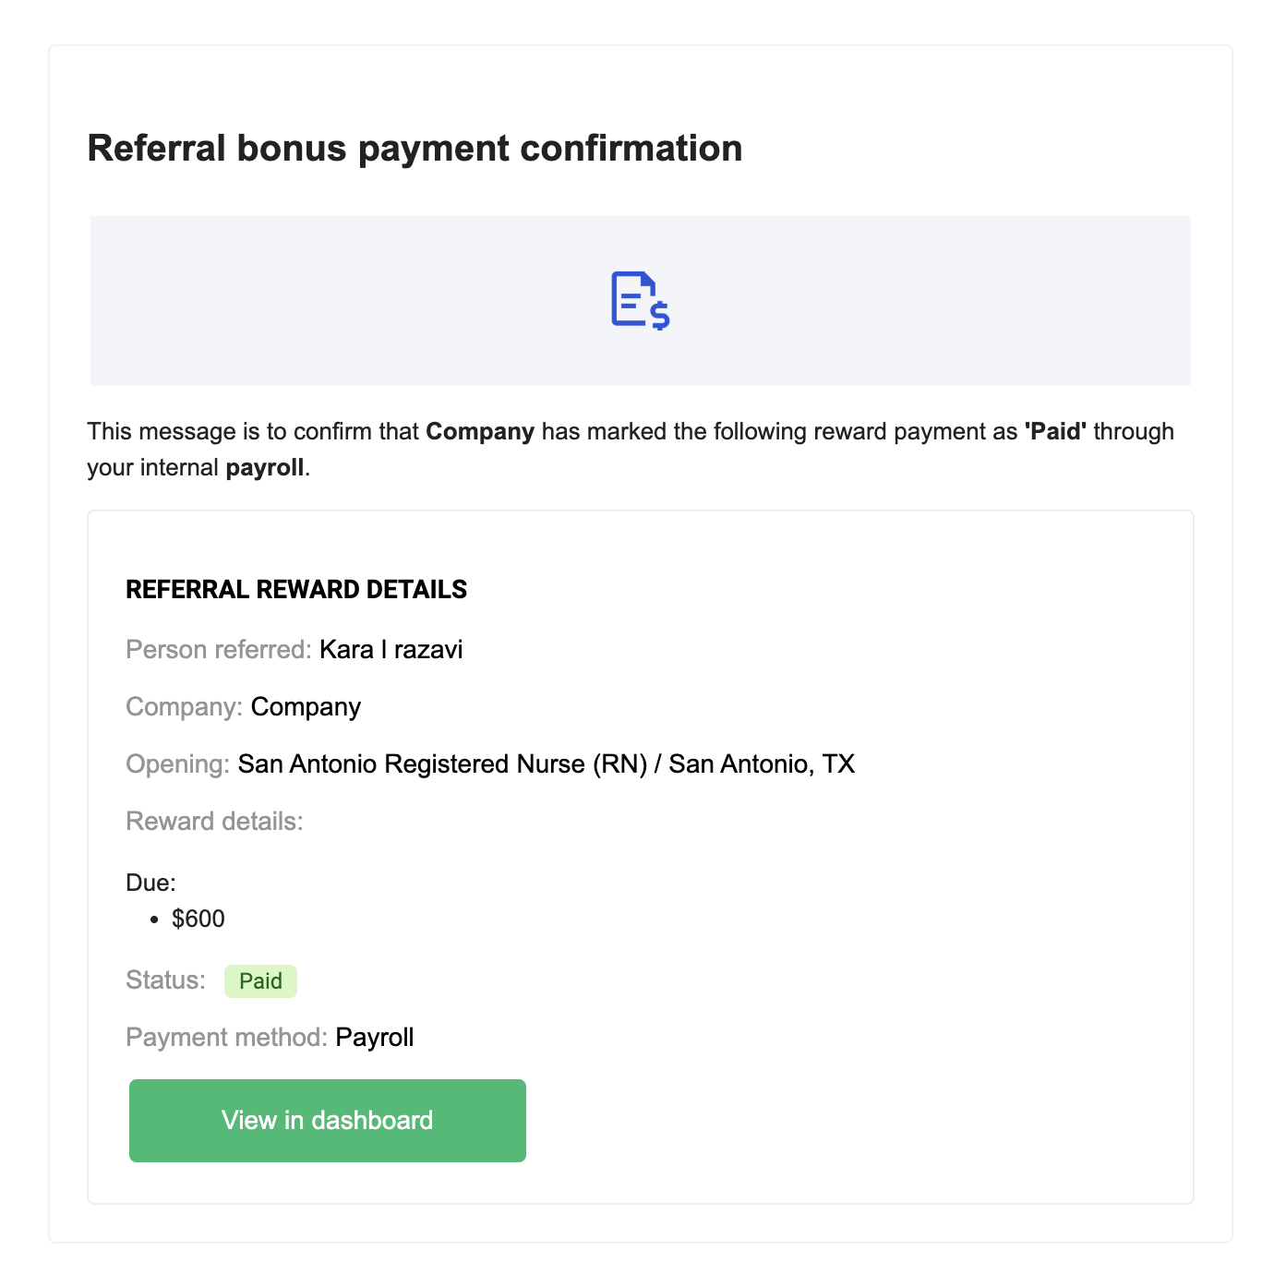Screen dimensions: 1274x1274
Task: Click the Person referred label
Action: coord(219,650)
